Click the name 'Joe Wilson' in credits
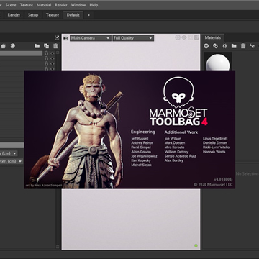The image size is (259, 259). point(173,139)
